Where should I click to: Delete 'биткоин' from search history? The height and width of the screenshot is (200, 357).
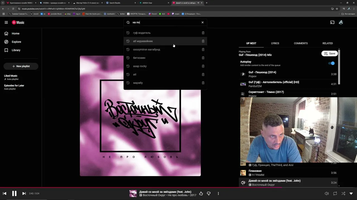click(203, 58)
